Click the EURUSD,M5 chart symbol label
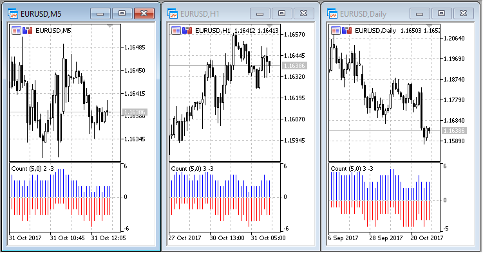The image size is (483, 253). [x=53, y=30]
